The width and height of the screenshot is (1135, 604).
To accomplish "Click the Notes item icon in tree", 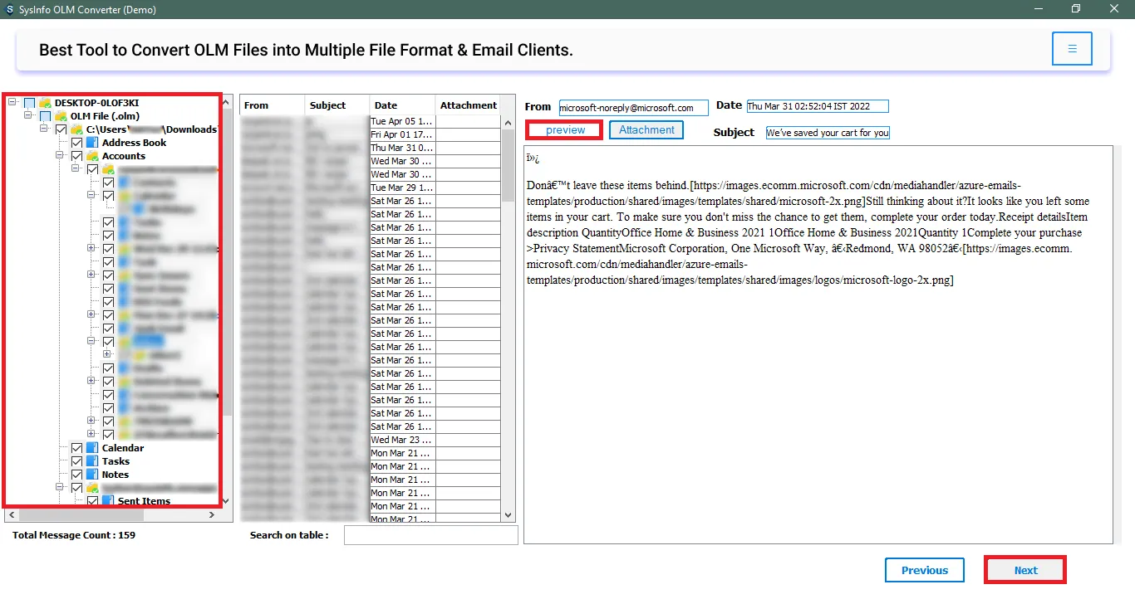I will 92,475.
